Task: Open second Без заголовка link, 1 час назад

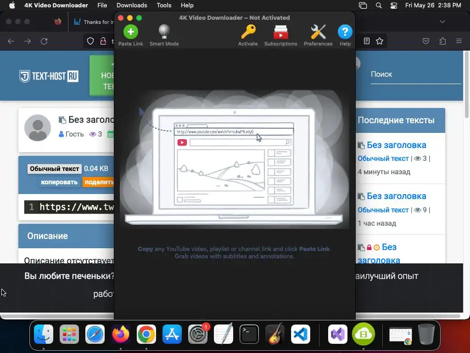Action: click(397, 196)
